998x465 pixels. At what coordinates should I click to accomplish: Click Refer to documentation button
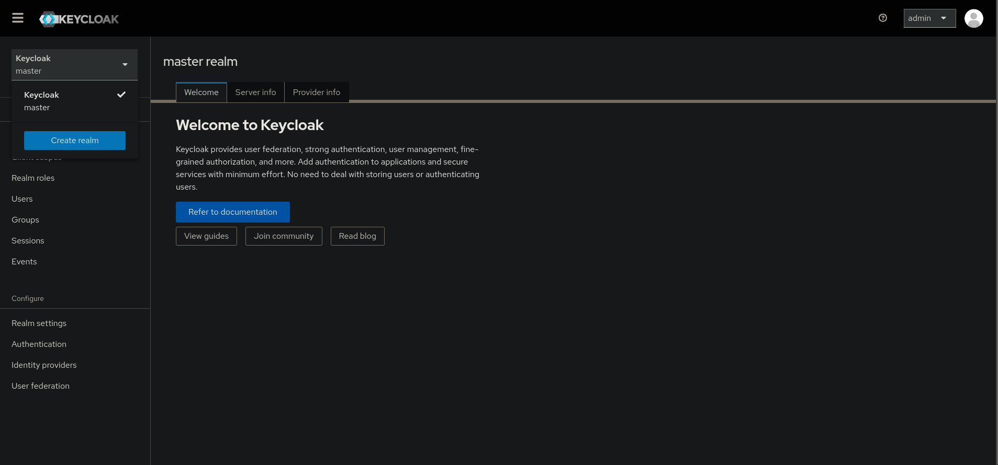[x=233, y=212]
